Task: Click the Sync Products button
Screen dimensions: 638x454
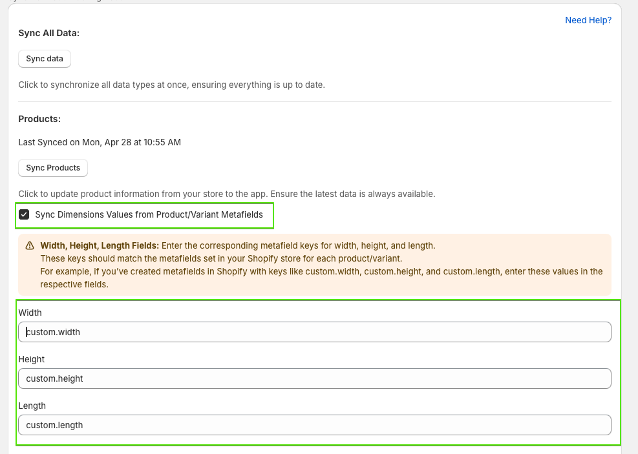Action: 53,168
